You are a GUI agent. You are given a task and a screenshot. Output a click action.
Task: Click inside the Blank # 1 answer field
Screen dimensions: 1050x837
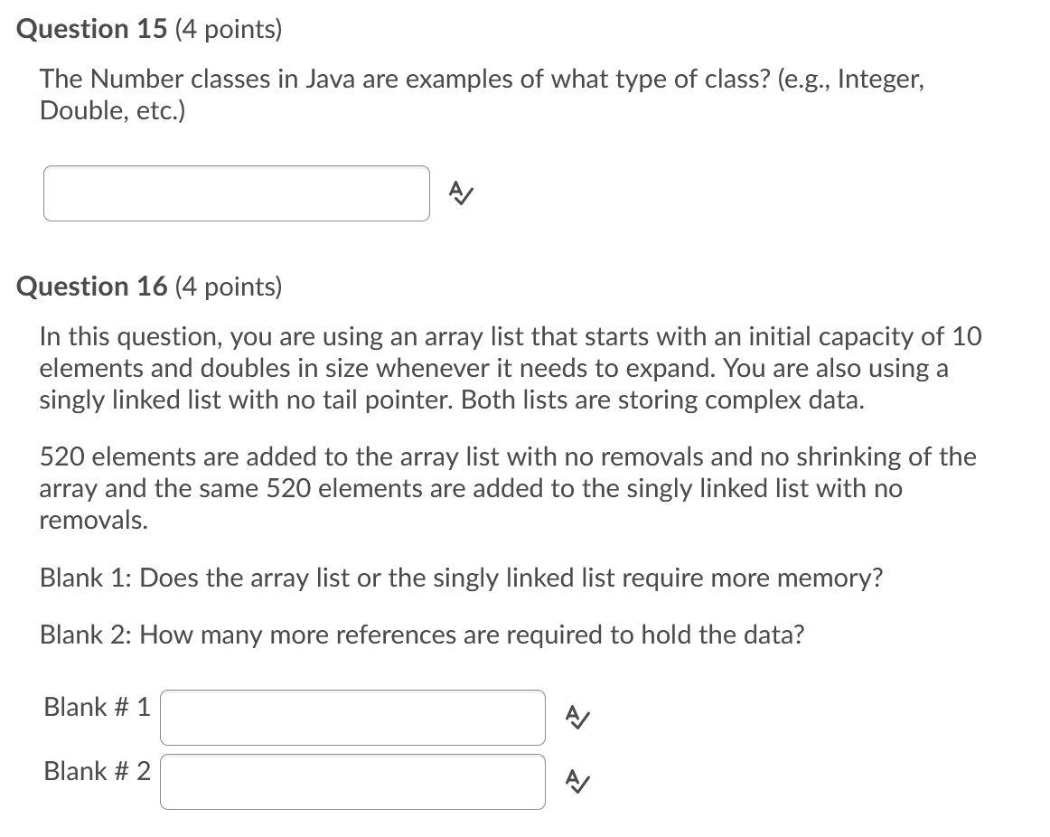352,717
